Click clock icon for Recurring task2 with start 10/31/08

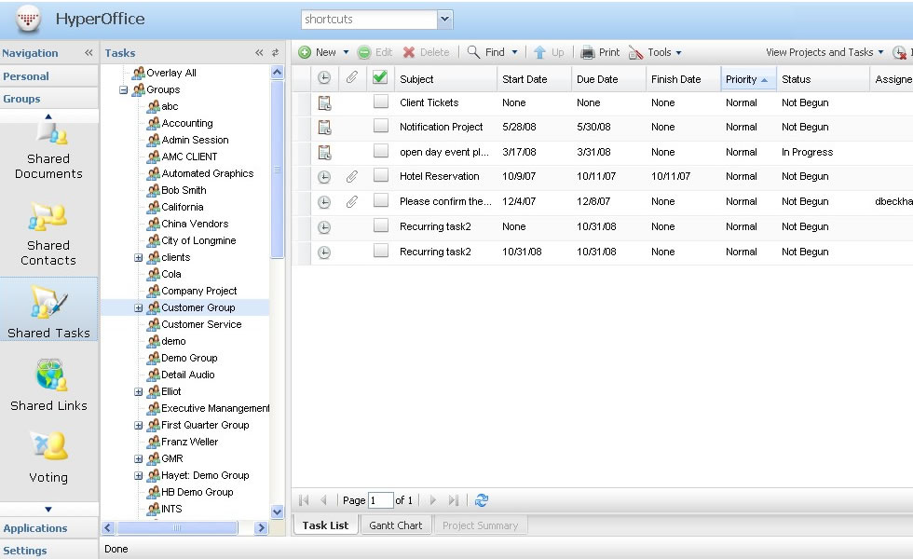click(x=324, y=252)
